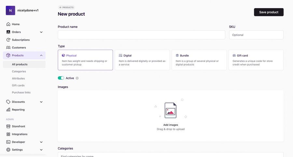The width and height of the screenshot is (293, 157).
Task: Click the Home icon in sidebar
Action: [8, 24]
